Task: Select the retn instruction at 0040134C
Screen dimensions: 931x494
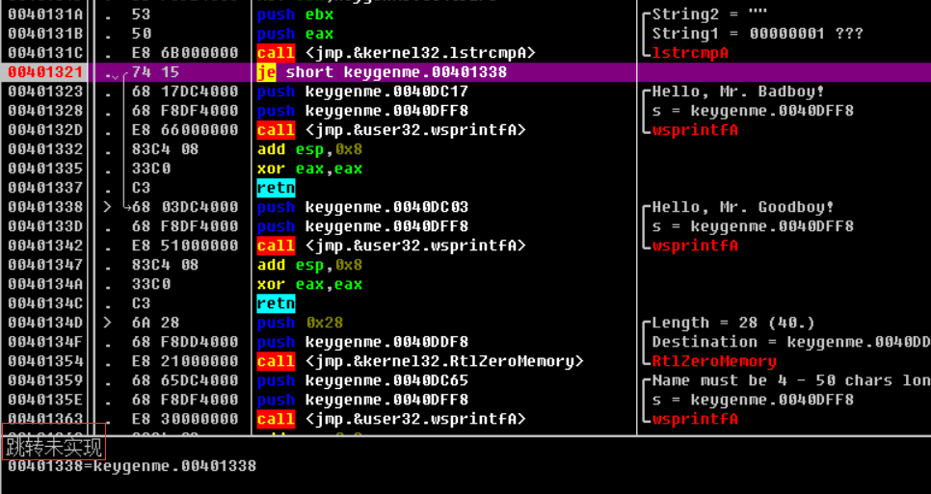Action: click(275, 303)
